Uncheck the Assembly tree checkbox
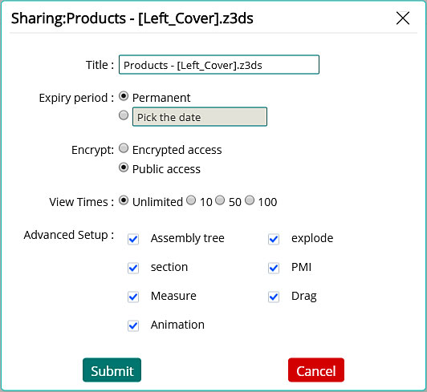 tap(133, 239)
